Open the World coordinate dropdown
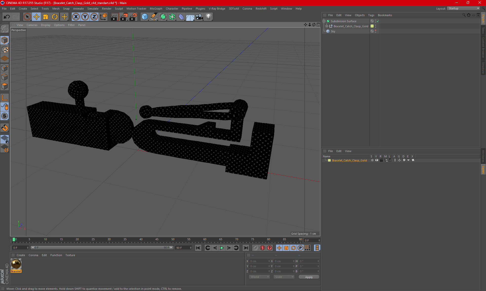The height and width of the screenshot is (291, 486). pyautogui.click(x=259, y=277)
